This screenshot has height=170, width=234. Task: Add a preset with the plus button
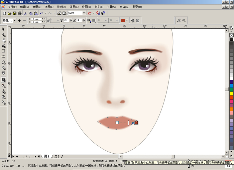coord(19,21)
